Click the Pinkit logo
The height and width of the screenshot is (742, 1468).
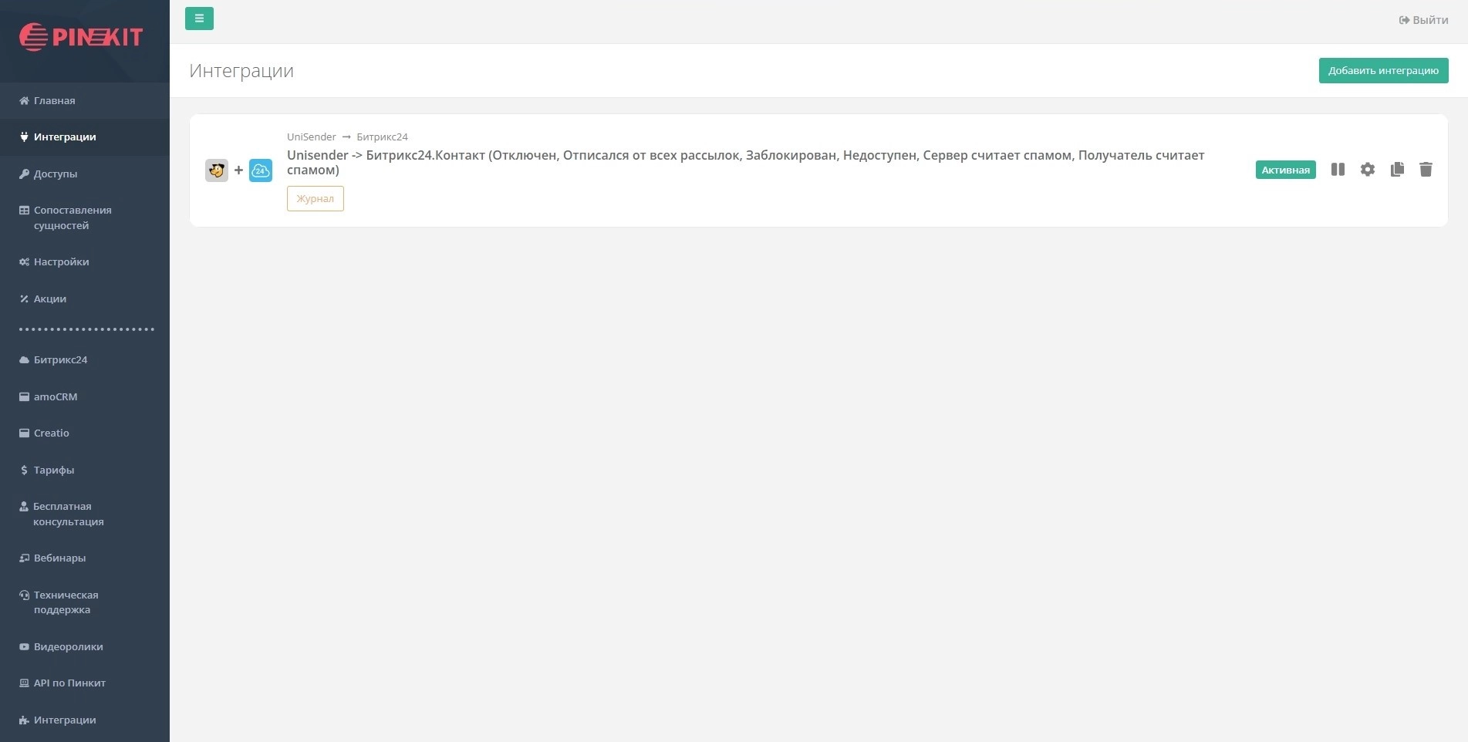[81, 36]
